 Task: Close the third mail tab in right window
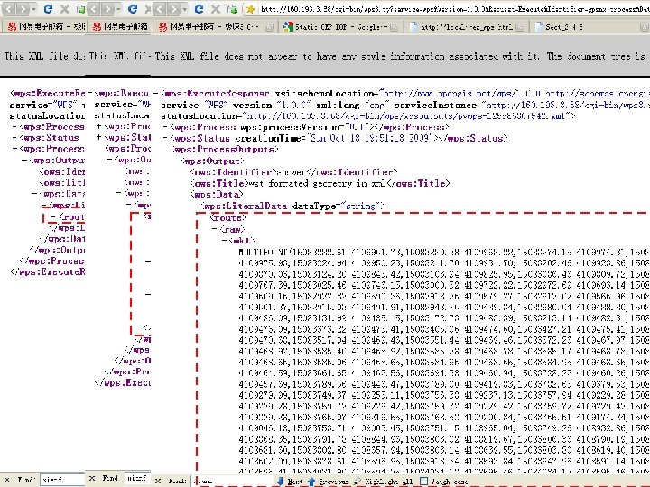(x=269, y=27)
